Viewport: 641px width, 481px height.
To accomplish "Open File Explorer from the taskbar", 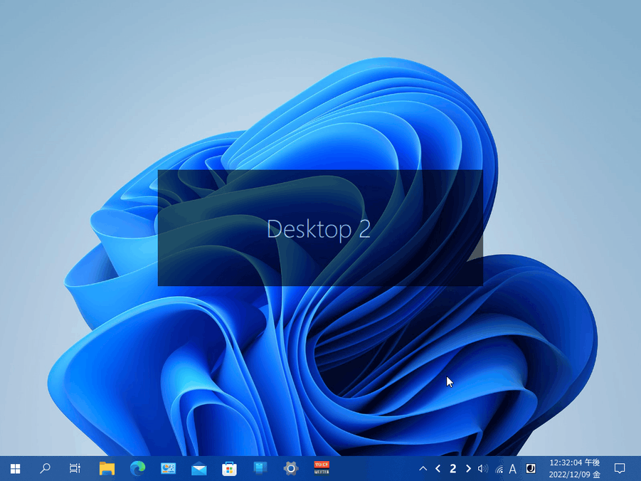I will (x=107, y=469).
